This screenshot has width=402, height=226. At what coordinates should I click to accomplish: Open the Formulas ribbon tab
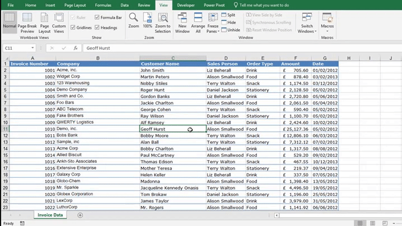(x=102, y=4)
